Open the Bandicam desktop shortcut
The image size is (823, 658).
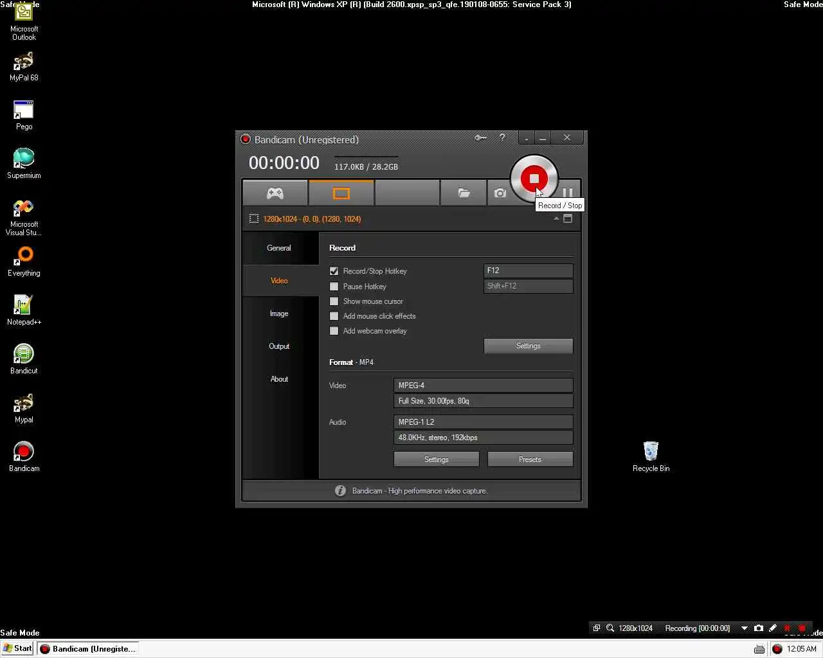(24, 458)
